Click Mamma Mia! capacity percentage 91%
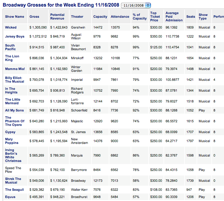This screenshot has height=201, width=224. click(x=136, y=69)
